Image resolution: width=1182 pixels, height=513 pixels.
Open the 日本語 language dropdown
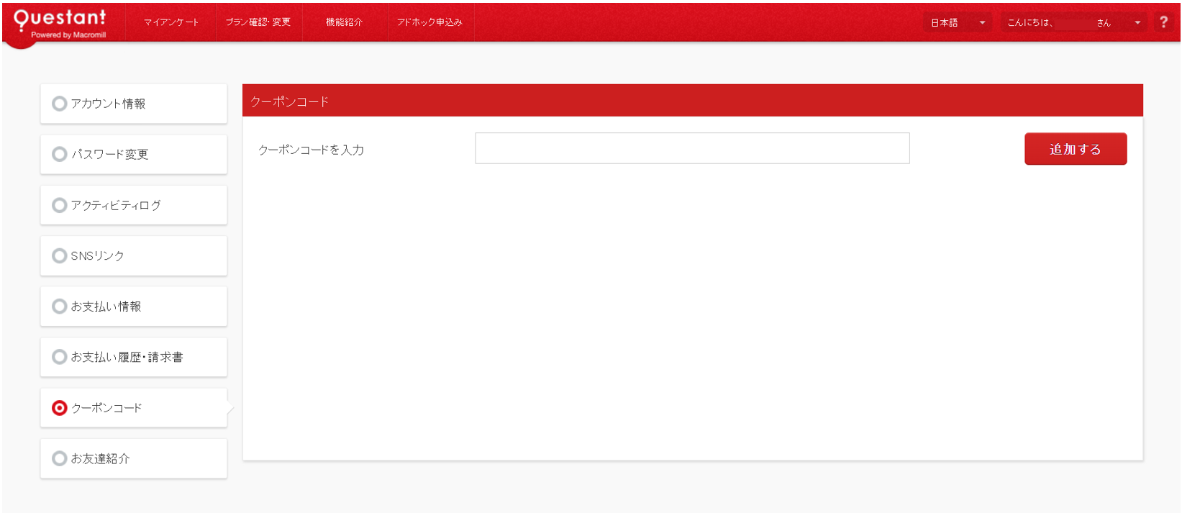[x=956, y=22]
